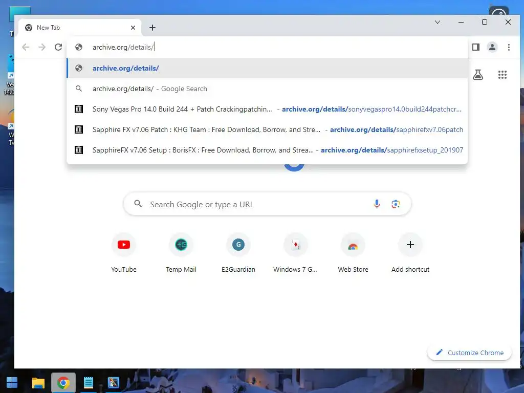Open Chrome side panel

point(476,47)
